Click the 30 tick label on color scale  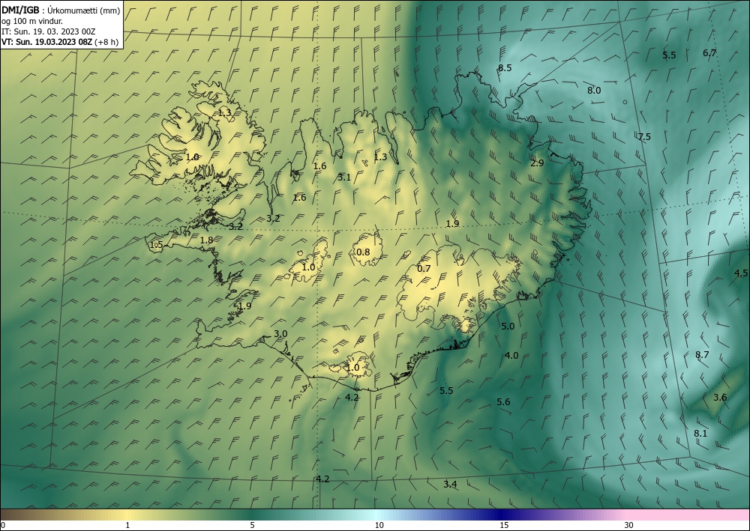[x=629, y=525]
